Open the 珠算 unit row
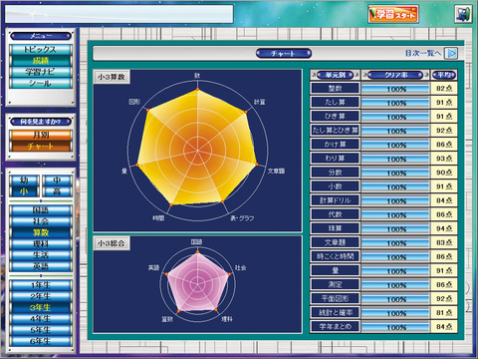The width and height of the screenshot is (478, 359). [335, 228]
